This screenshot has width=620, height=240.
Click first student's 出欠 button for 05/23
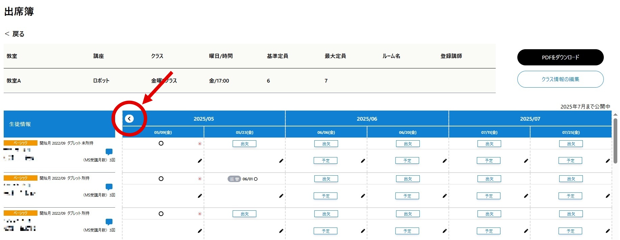244,144
